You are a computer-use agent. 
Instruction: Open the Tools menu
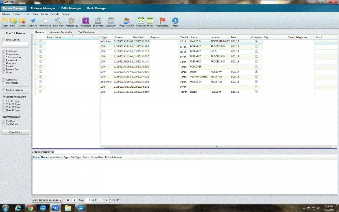tap(27, 14)
